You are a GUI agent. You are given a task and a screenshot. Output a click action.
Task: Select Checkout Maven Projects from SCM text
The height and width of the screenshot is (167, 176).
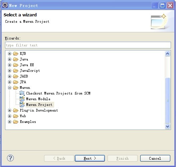(58, 93)
